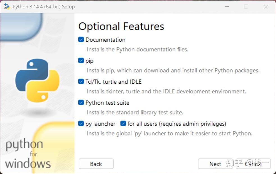Screen dimensions: 276x174
Task: Click the global 'py' launcher description text
Action: click(x=170, y=134)
